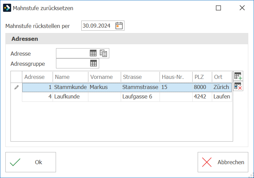The image size is (254, 178).
Task: Click the PLZ 4242 cell
Action: click(x=202, y=97)
